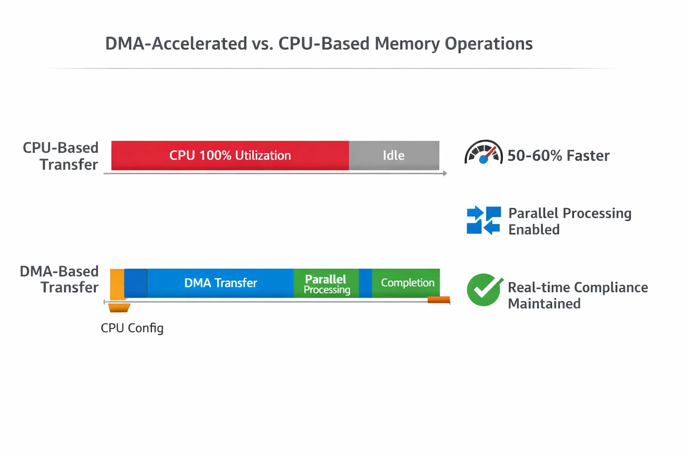Click the orange CPU Config marker
Viewport: 686px width, 457px height.
point(119,307)
